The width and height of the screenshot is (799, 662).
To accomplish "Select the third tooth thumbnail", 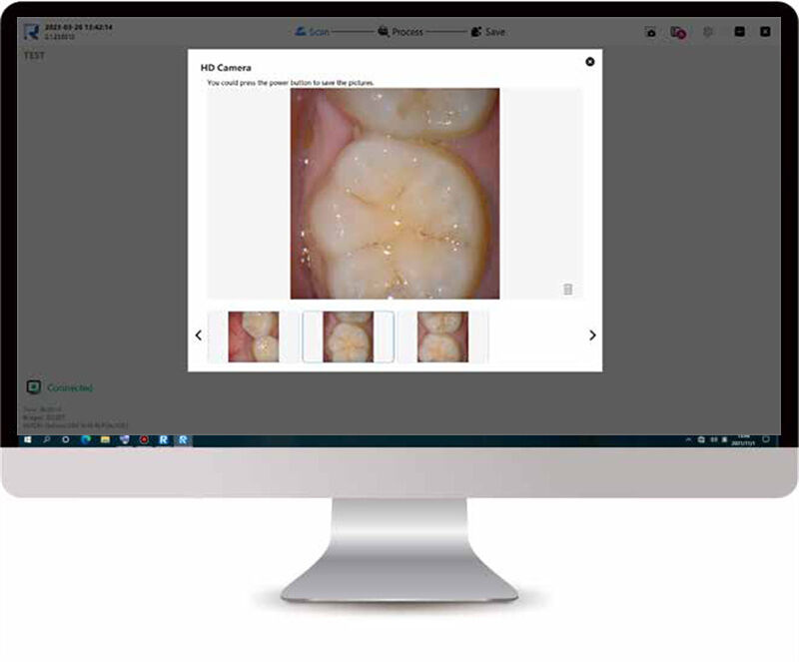I will [442, 336].
